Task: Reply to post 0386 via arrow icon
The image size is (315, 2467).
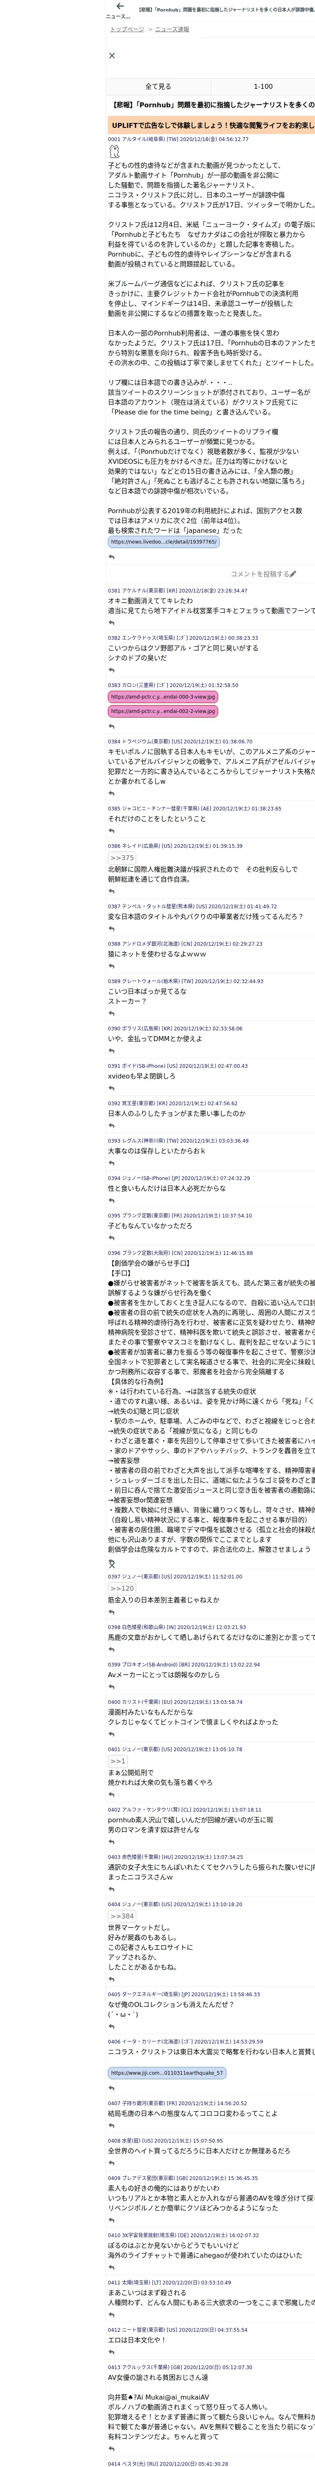Action: click(112, 891)
